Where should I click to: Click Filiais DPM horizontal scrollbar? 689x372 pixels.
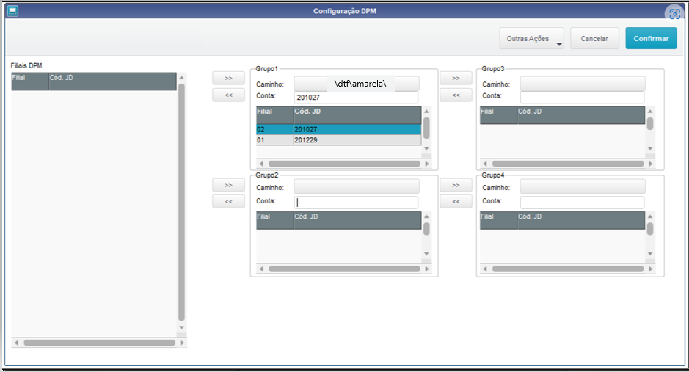tap(99, 343)
